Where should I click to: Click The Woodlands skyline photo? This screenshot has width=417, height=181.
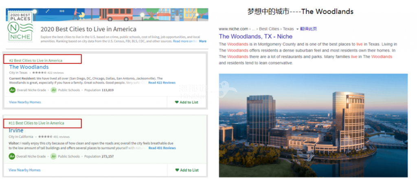point(313,125)
